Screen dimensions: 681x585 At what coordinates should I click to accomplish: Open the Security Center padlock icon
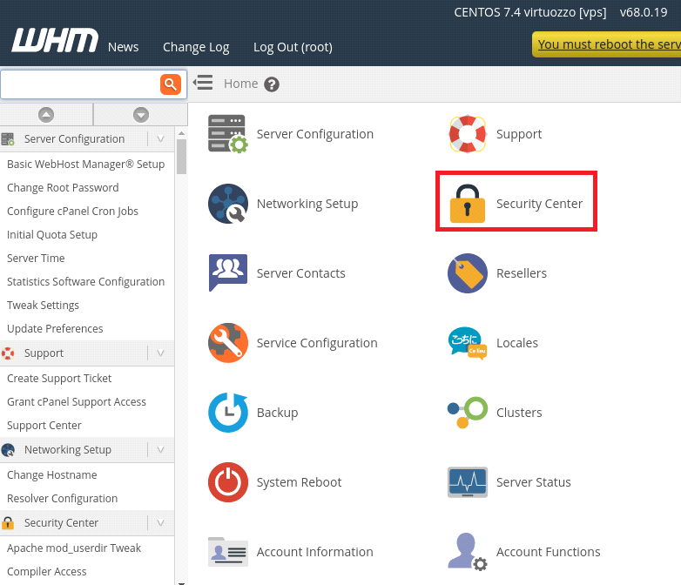pos(468,203)
